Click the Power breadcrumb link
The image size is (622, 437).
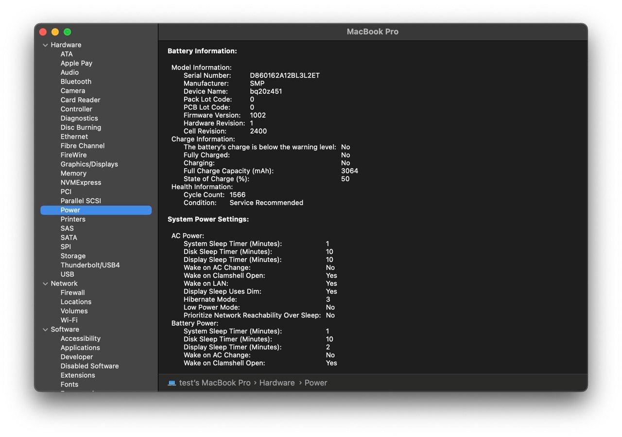click(x=316, y=383)
